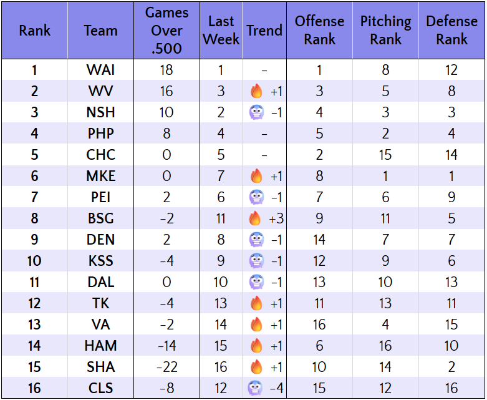The height and width of the screenshot is (400, 487).
Task: Click the Offense Rank header cell
Action: [319, 31]
